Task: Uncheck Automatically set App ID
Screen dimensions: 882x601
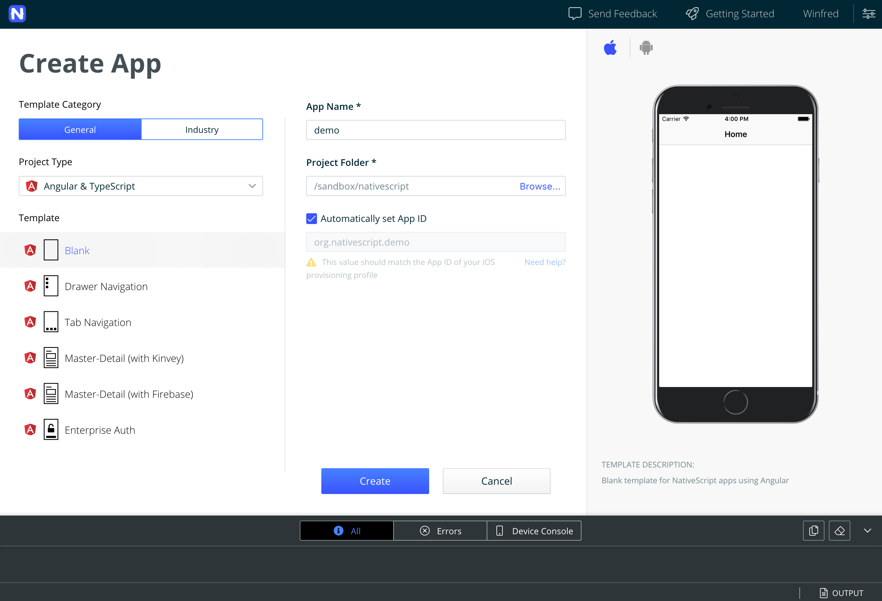Action: 311,218
